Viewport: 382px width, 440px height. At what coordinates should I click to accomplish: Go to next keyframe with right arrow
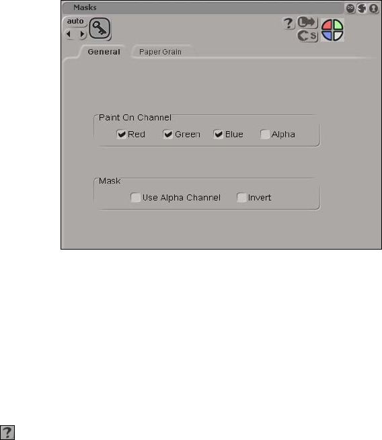pyautogui.click(x=82, y=34)
